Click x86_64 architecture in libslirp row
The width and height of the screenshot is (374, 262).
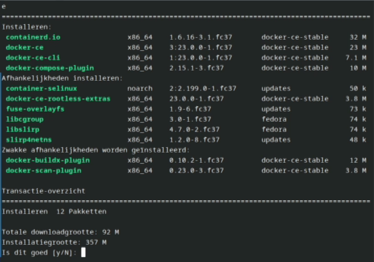(140, 130)
